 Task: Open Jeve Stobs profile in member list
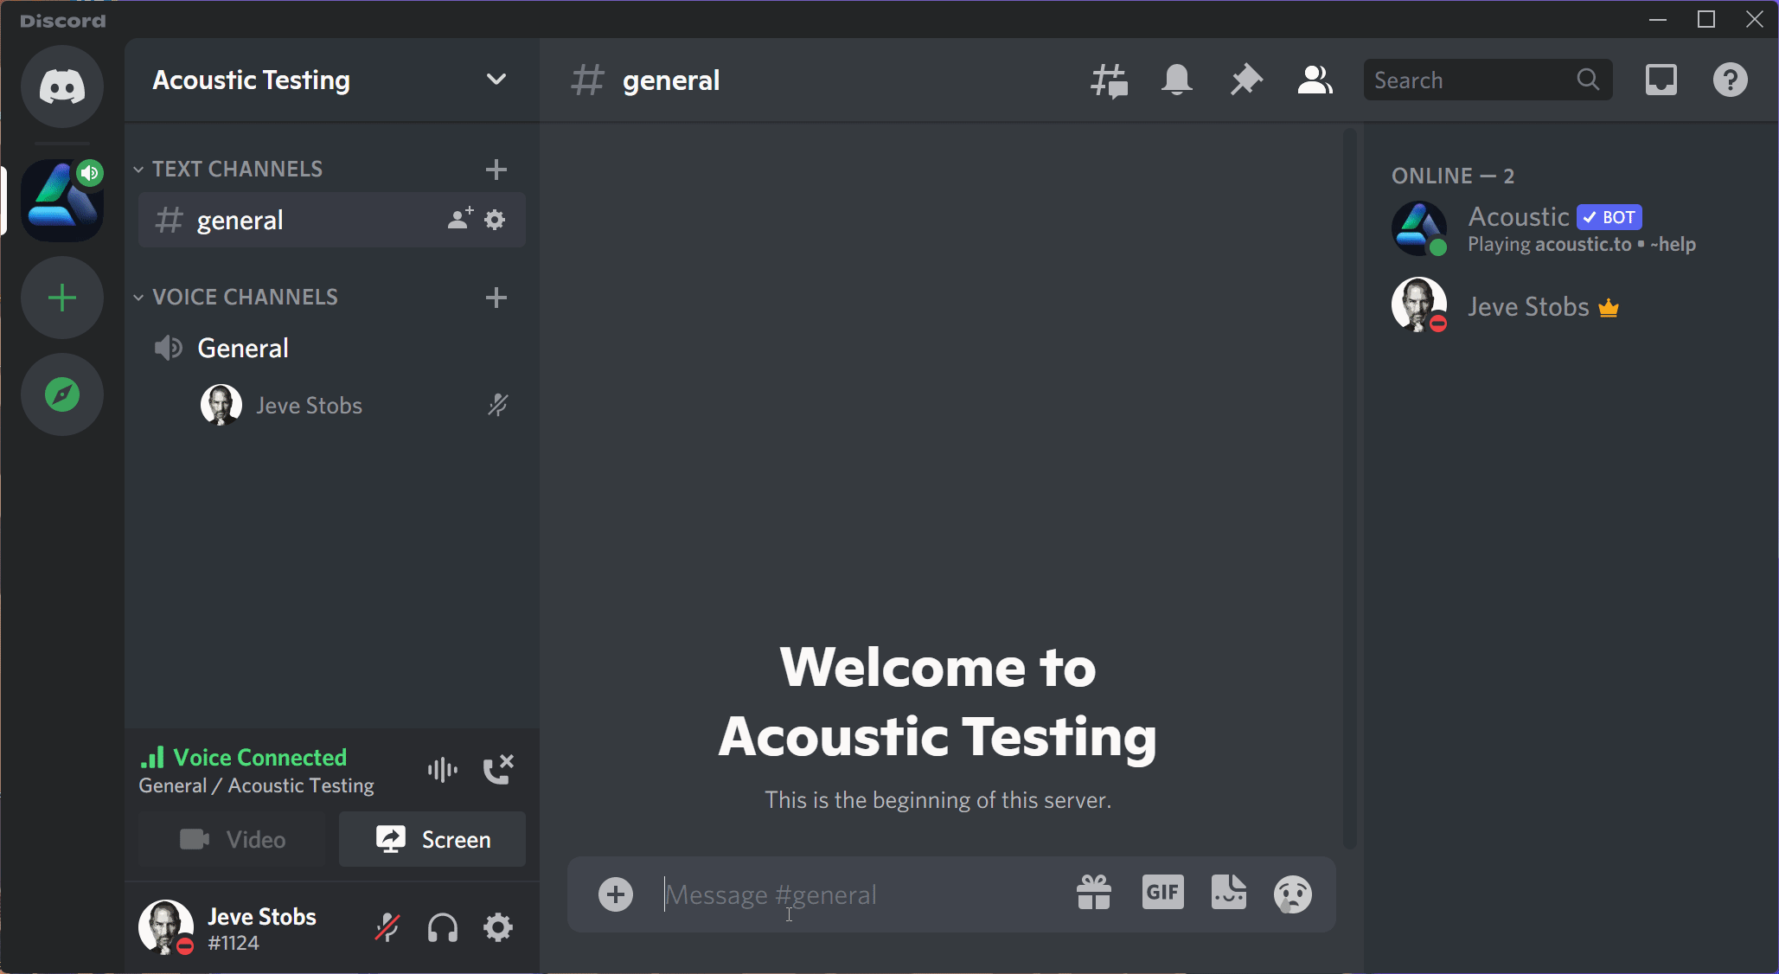[1570, 306]
